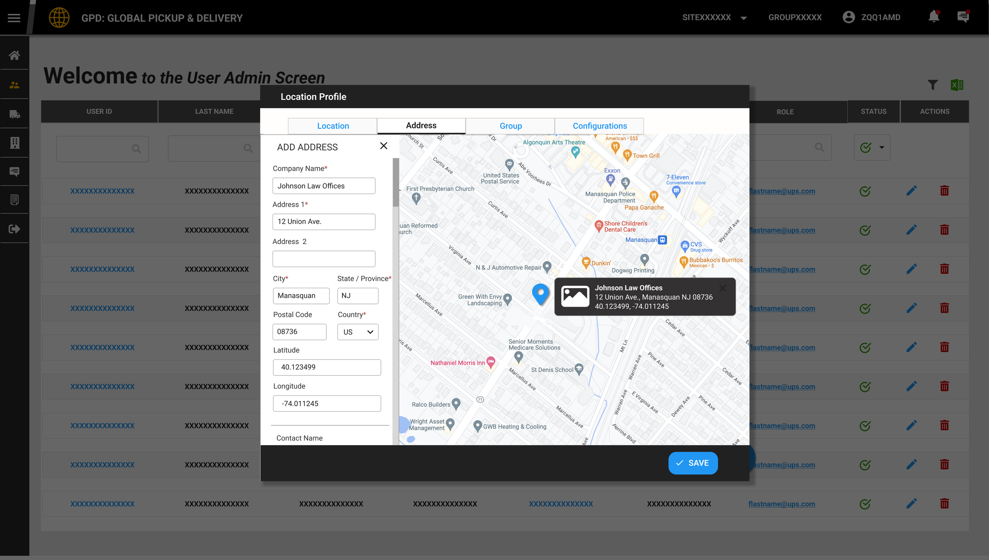The height and width of the screenshot is (560, 989).
Task: Expand the SITEXXXXXX dropdown arrow
Action: tap(744, 18)
